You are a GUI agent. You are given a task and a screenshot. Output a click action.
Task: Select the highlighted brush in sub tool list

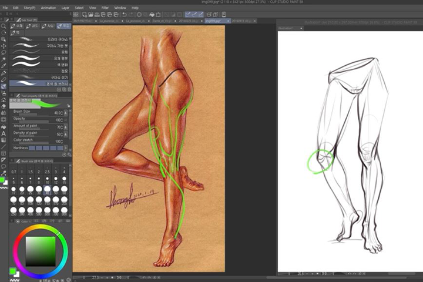(39, 83)
